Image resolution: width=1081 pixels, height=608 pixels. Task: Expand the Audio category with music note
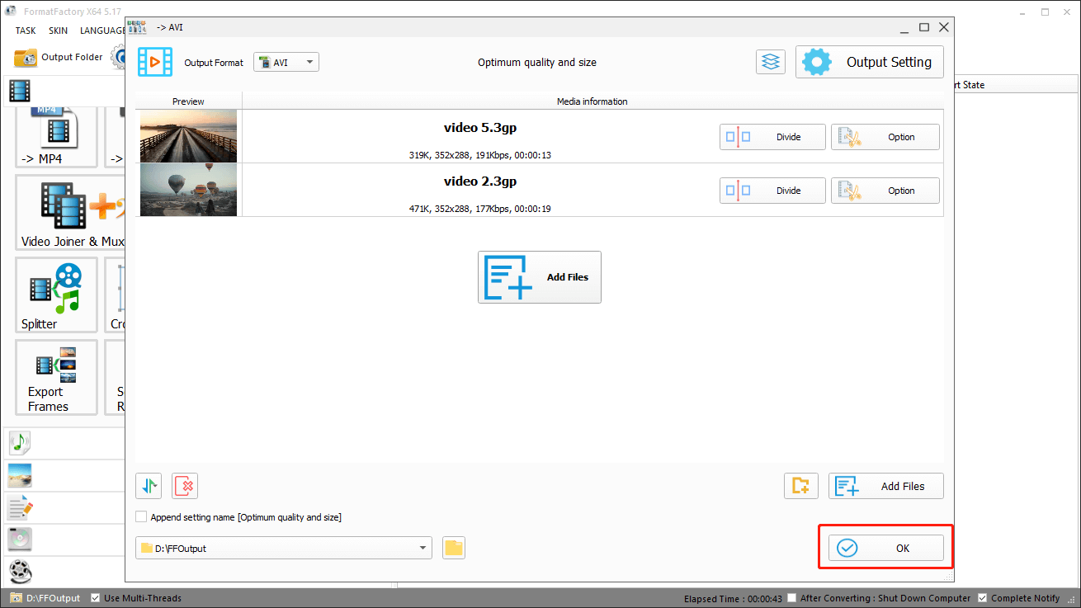click(20, 443)
